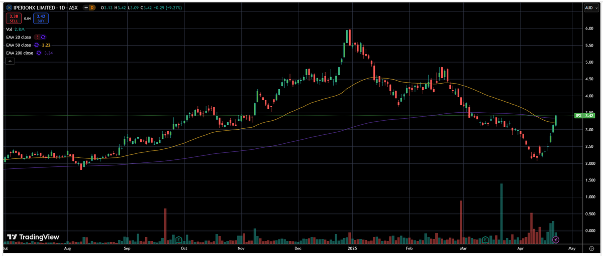603x256 pixels.
Task: Click the earnings E marker near October
Action: click(178, 239)
